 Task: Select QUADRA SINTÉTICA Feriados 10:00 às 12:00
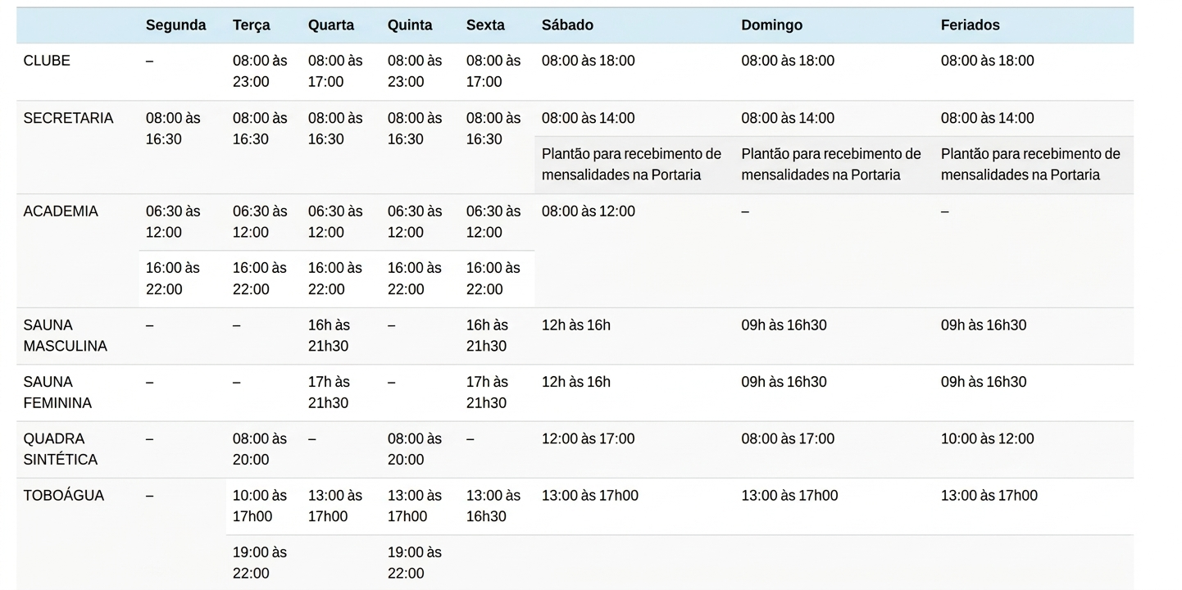click(988, 439)
